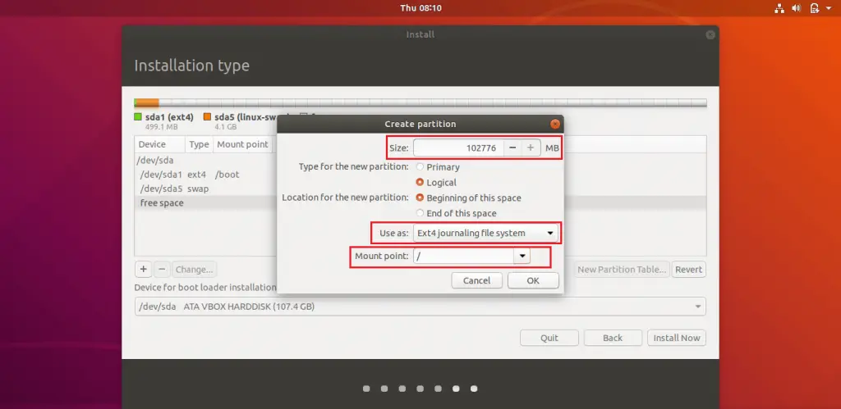841x409 pixels.
Task: Select the Logical partition type
Action: [x=420, y=183]
